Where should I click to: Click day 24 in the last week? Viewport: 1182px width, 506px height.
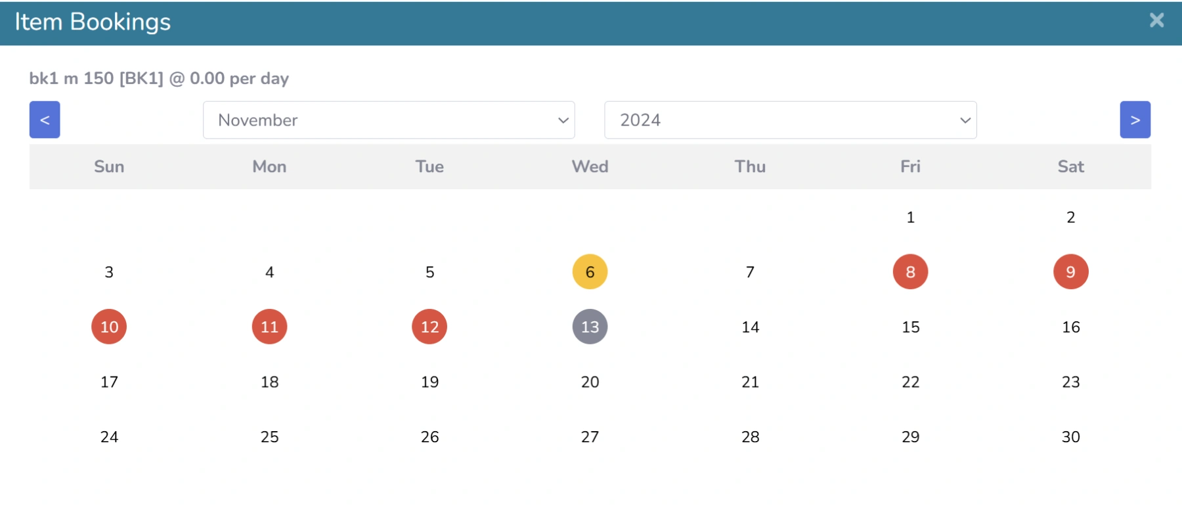pyautogui.click(x=109, y=436)
